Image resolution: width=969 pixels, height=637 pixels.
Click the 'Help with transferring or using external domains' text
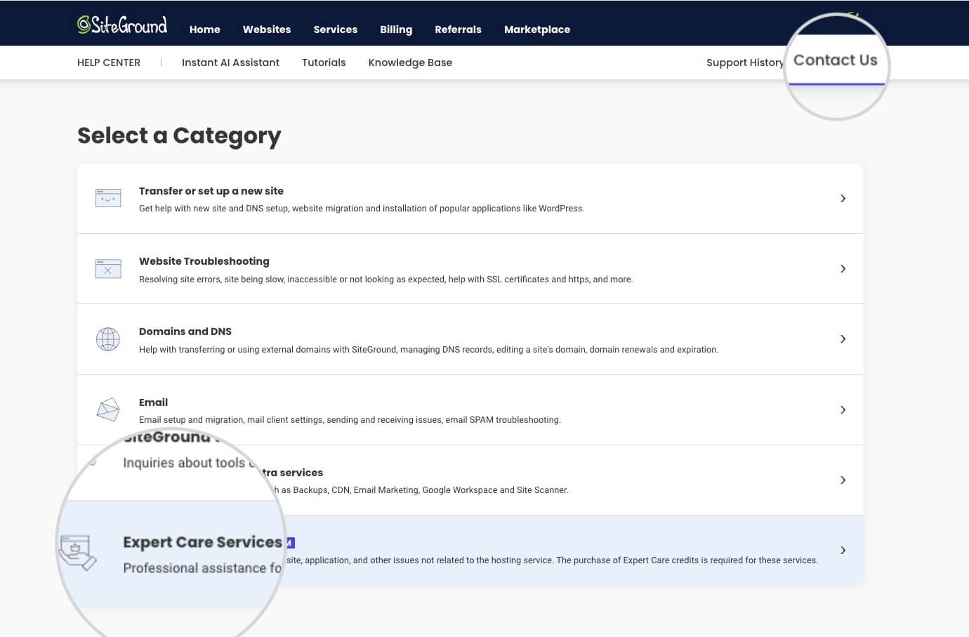point(428,350)
